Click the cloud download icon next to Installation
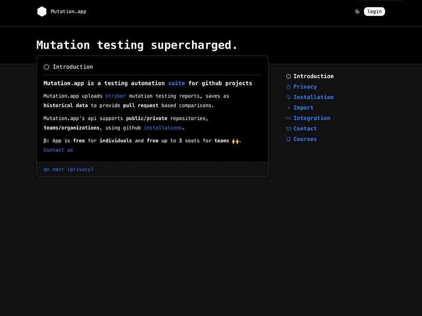This screenshot has width=422, height=316. click(x=289, y=97)
